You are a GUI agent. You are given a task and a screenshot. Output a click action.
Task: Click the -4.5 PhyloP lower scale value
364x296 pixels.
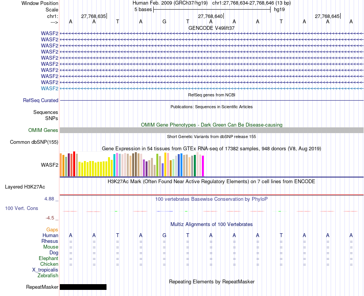coord(50,218)
